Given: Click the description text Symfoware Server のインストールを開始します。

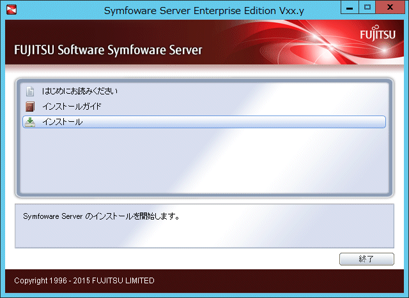Looking at the screenshot, I should pos(101,216).
